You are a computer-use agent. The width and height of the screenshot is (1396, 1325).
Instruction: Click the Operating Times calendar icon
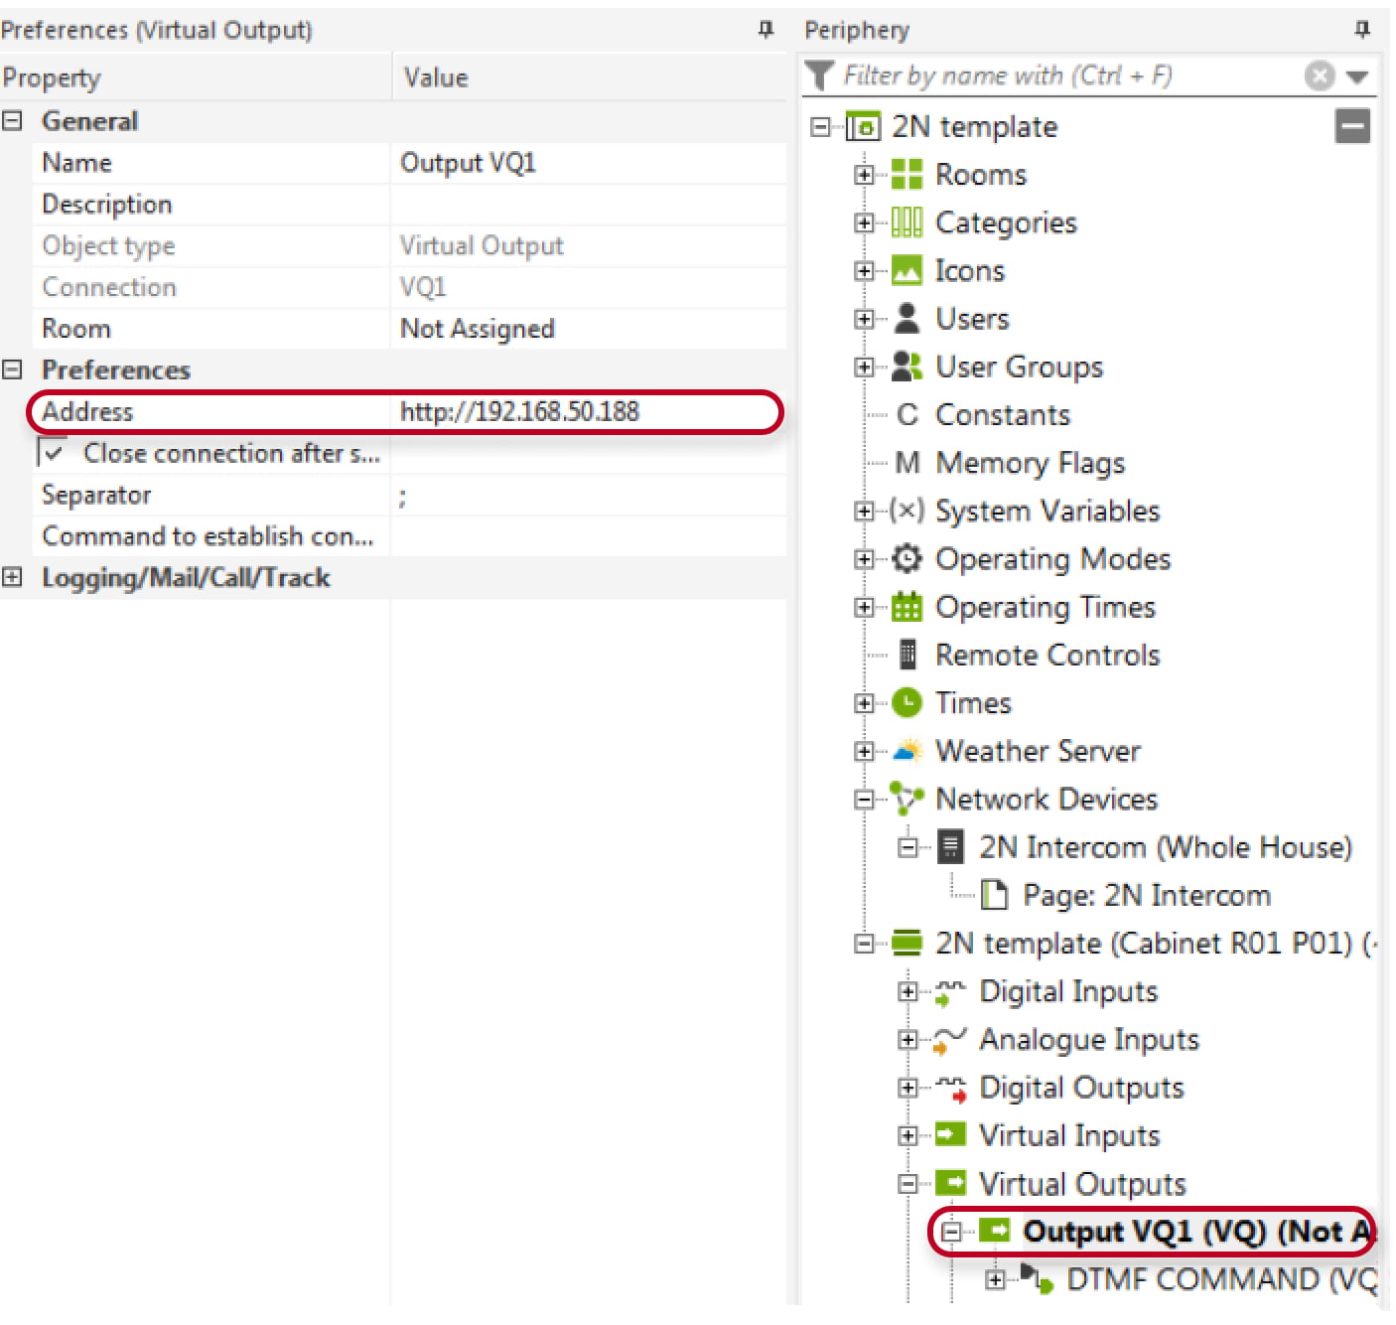pos(906,606)
